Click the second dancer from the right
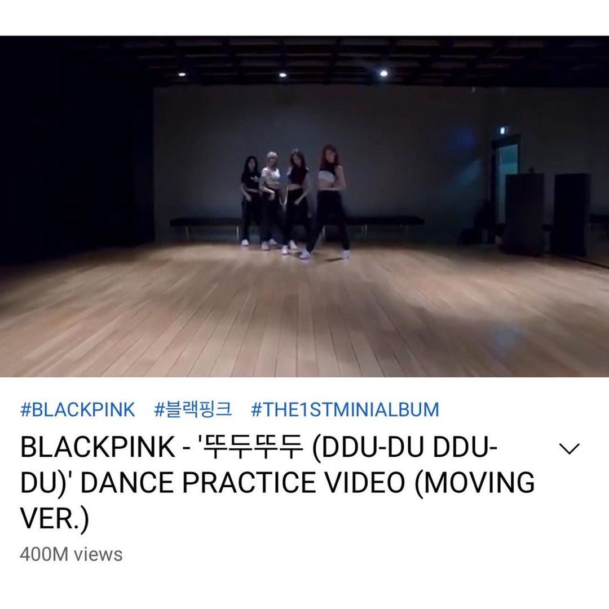Image resolution: width=609 pixels, height=609 pixels. tap(296, 201)
